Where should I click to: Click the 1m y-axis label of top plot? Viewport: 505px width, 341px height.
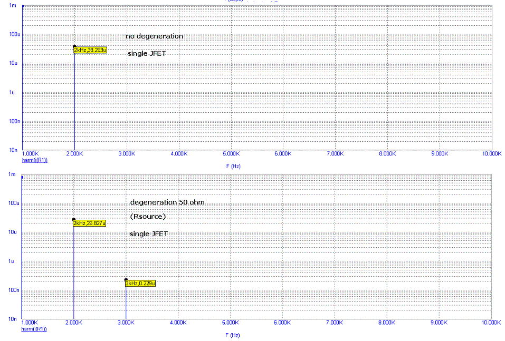(13, 5)
